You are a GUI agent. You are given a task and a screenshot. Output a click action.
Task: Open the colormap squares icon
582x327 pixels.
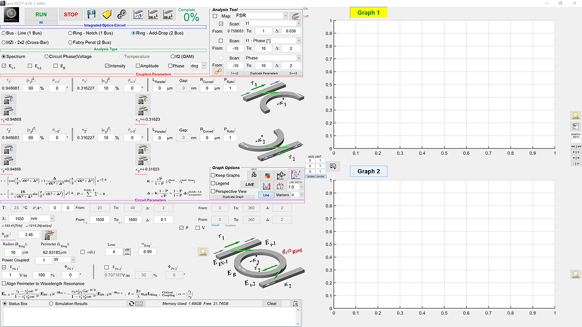267,175
